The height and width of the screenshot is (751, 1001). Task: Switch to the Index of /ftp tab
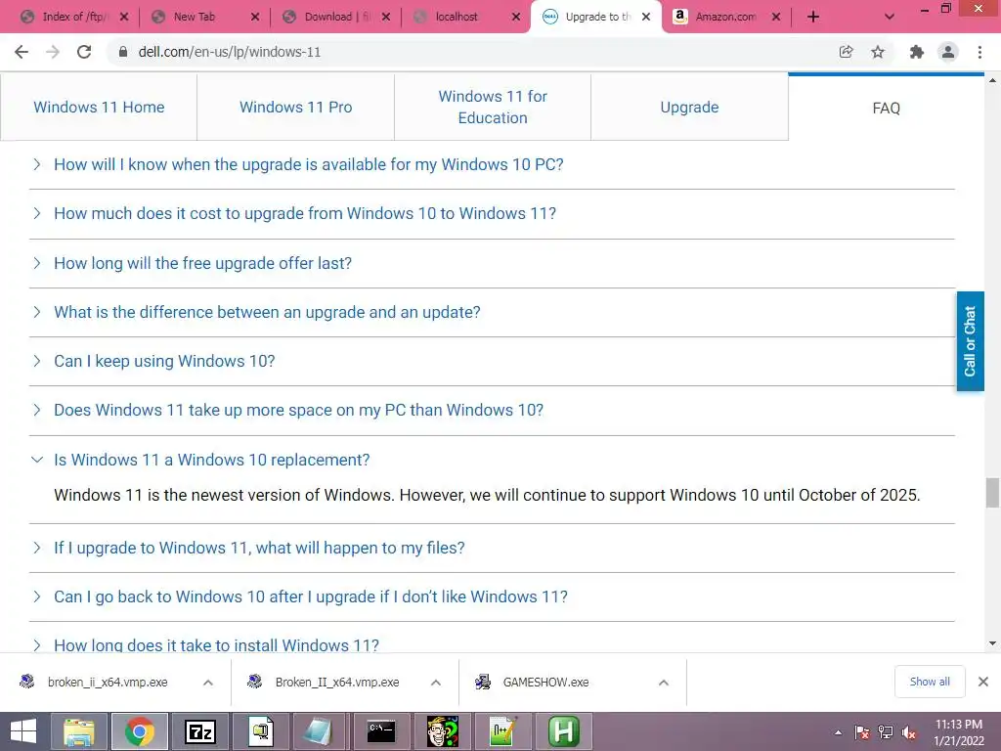pos(73,17)
